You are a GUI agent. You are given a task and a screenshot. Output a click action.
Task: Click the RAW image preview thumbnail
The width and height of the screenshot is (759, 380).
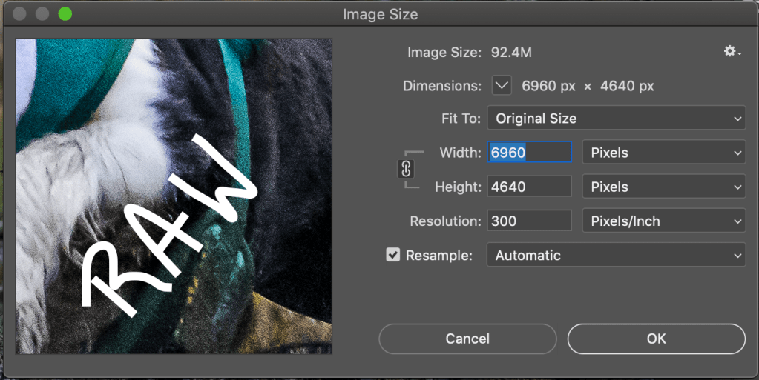coord(174,196)
